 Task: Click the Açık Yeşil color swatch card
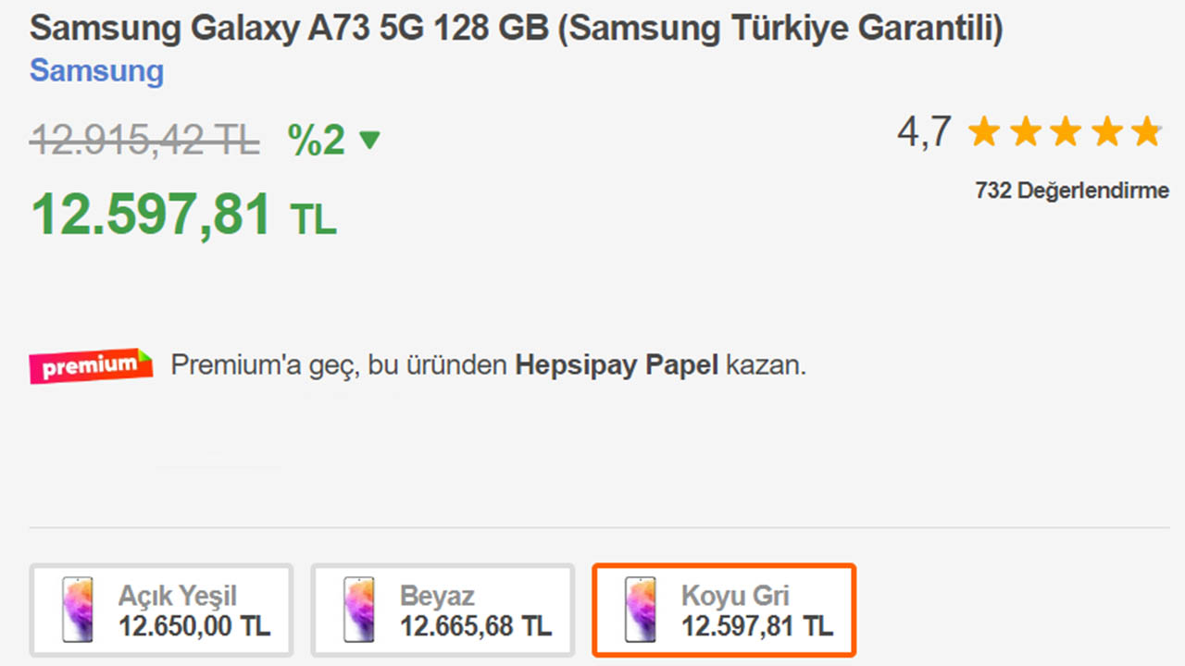pyautogui.click(x=161, y=609)
